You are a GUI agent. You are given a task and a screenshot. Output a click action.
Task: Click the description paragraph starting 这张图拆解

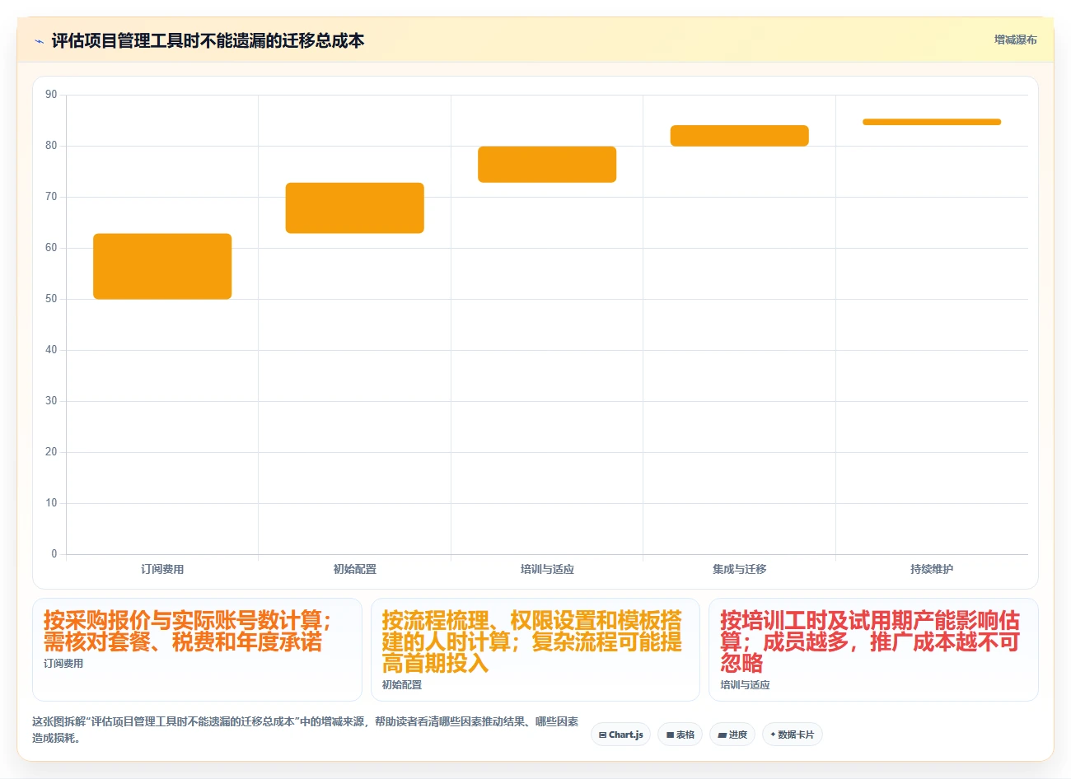click(x=306, y=730)
